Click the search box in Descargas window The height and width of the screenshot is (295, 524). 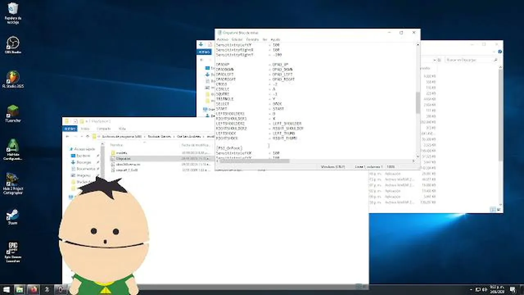click(x=472, y=60)
